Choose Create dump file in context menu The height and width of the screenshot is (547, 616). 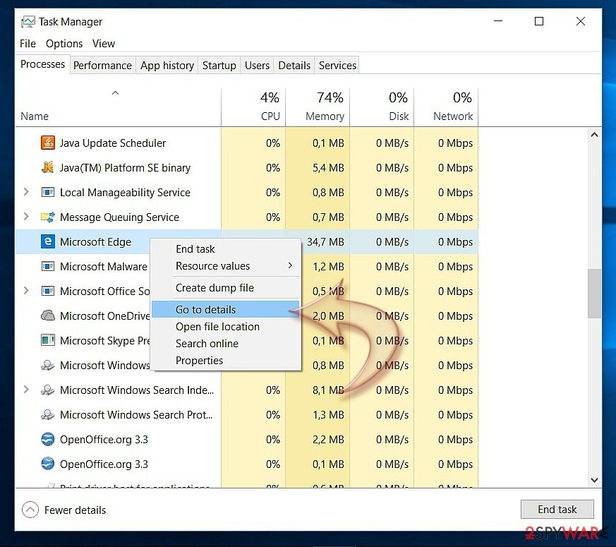click(x=226, y=288)
